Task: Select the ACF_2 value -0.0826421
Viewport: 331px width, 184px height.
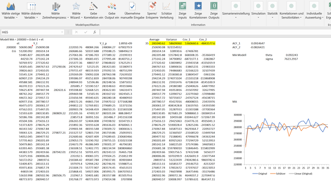Action: (x=257, y=47)
